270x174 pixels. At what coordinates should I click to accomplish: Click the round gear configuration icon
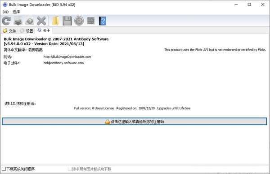coord(79,21)
